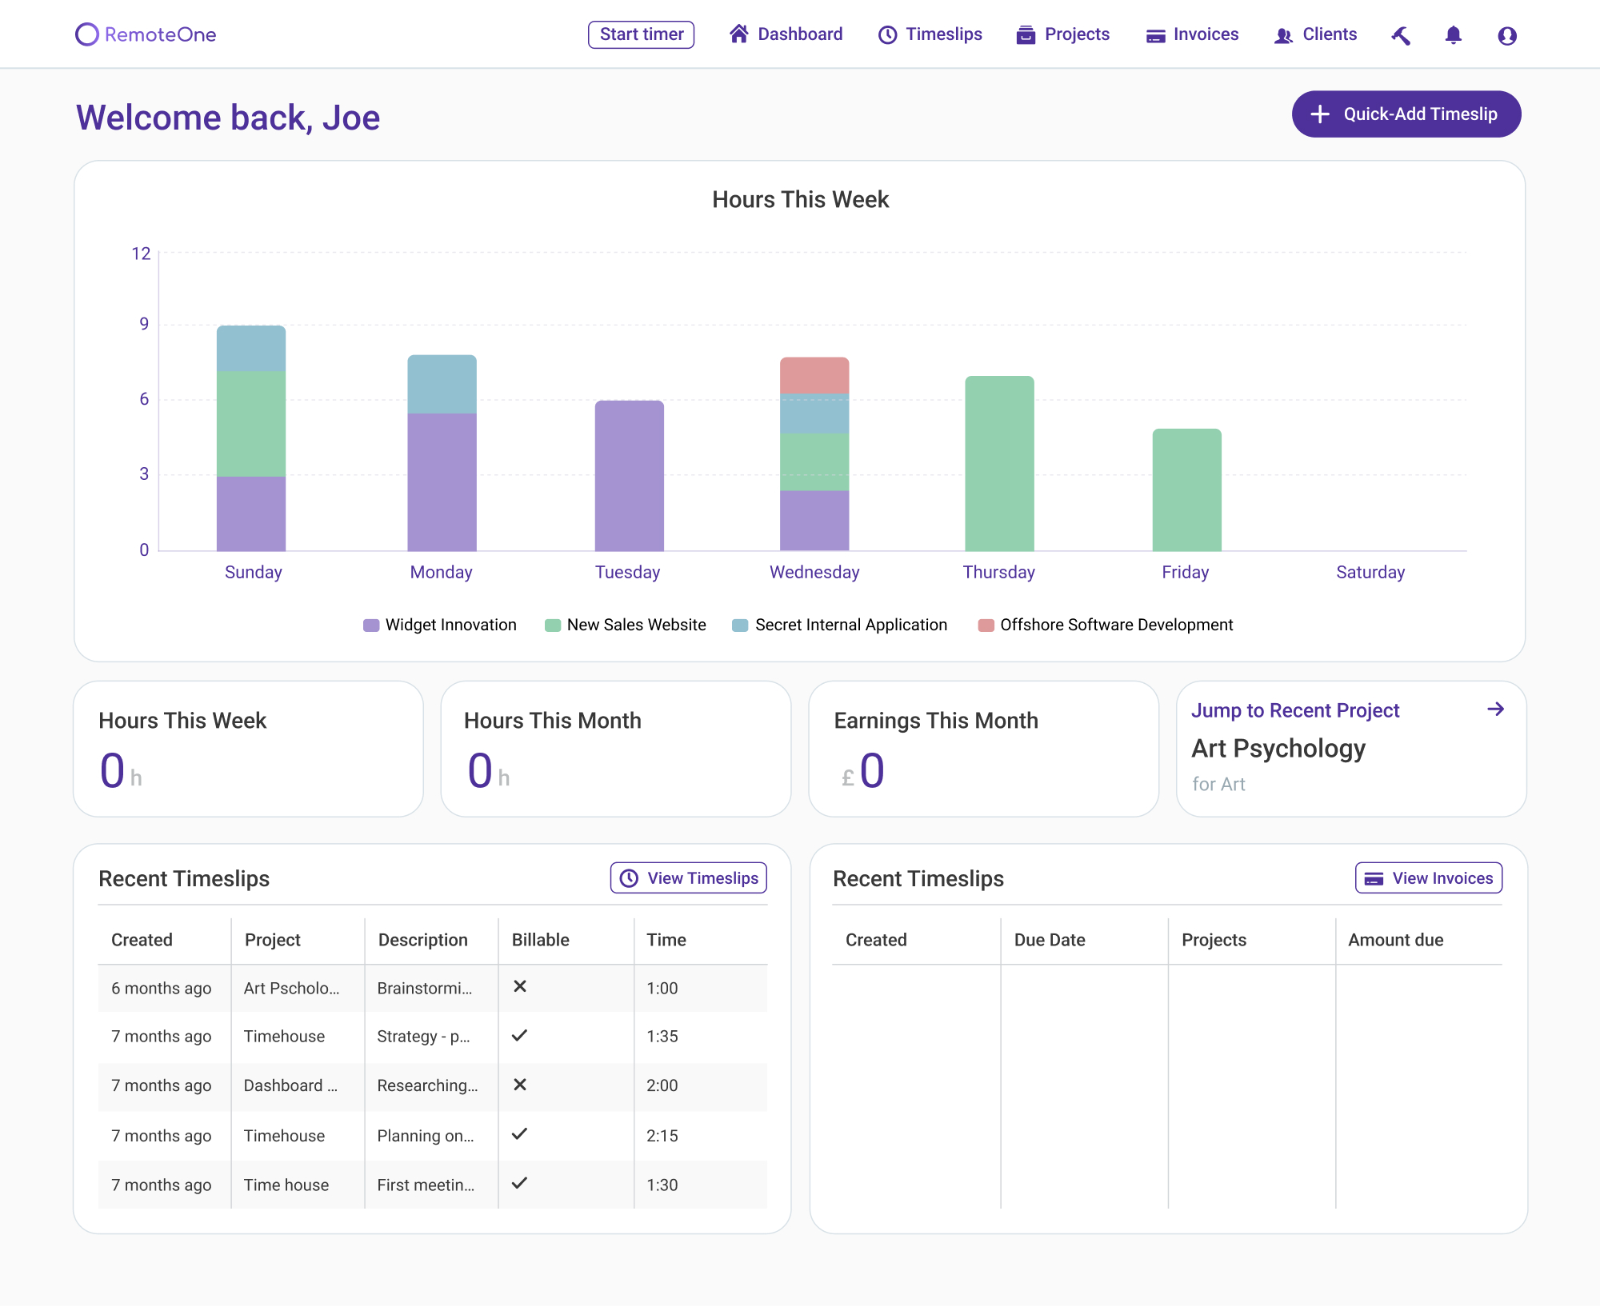Click the 'Strategy - p…' description cell
This screenshot has height=1307, width=1600.
[423, 1037]
